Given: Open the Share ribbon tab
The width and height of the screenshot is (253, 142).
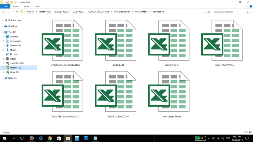Looking at the screenshot, I should point(27,6).
